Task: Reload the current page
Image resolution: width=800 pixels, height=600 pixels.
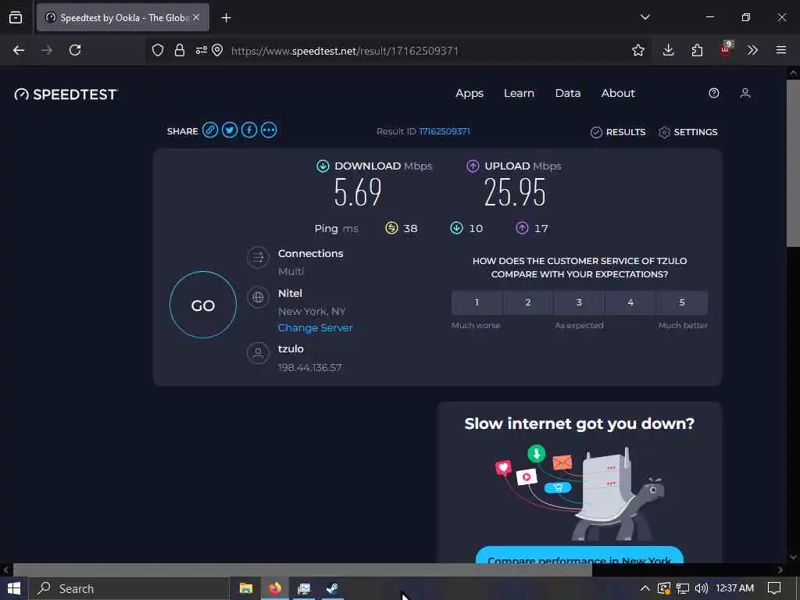Action: pyautogui.click(x=75, y=50)
